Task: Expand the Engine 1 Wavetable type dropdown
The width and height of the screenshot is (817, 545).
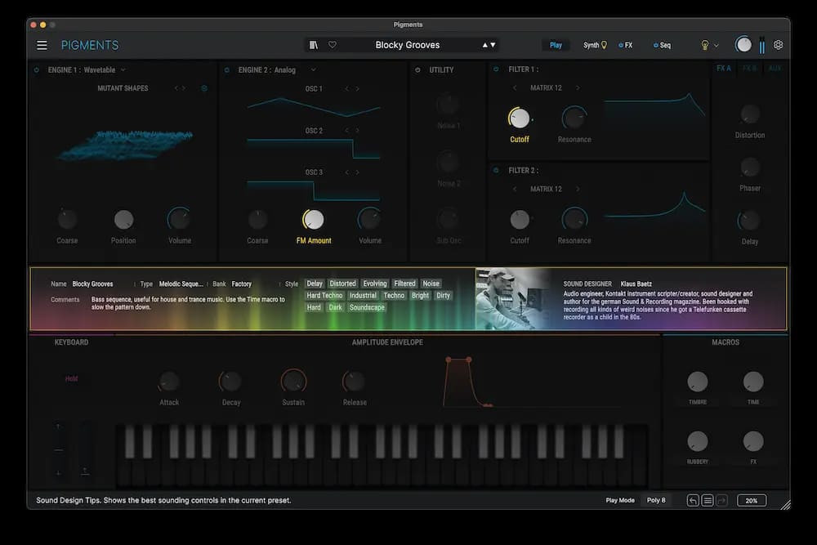Action: tap(123, 70)
